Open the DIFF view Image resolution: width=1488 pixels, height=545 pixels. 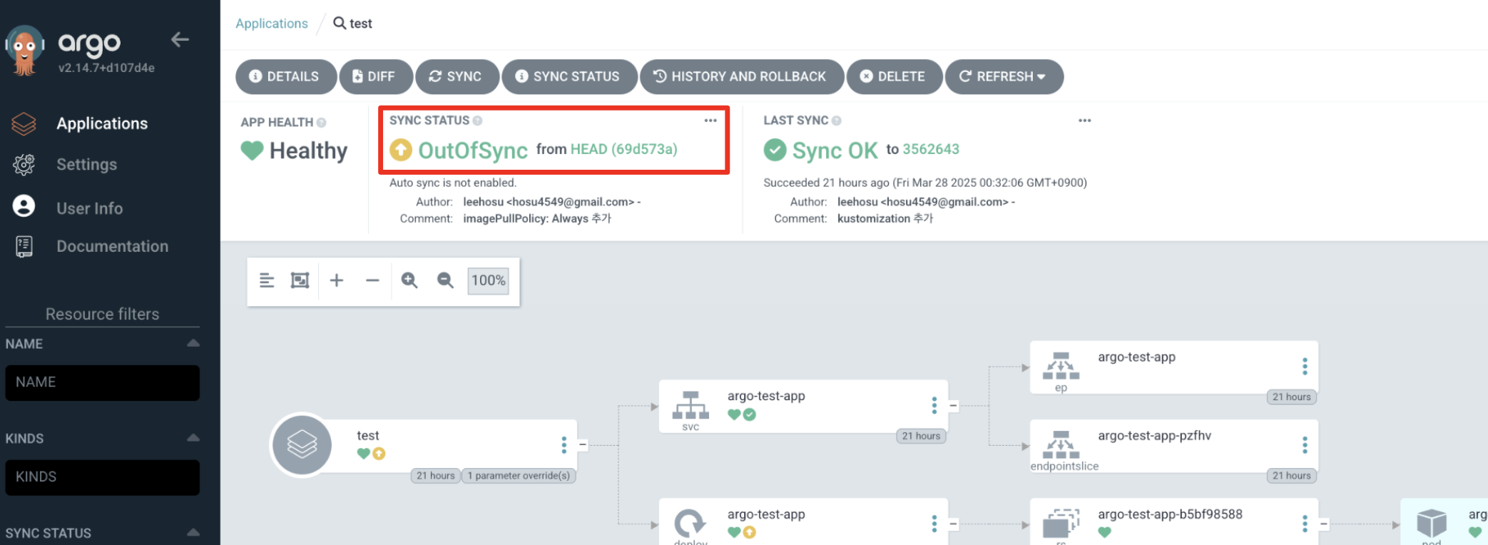[375, 76]
